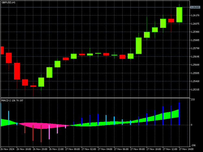This screenshot has height=152, width=203.
Task: Click the 1.25695 price axis label
Action: pos(195,57)
